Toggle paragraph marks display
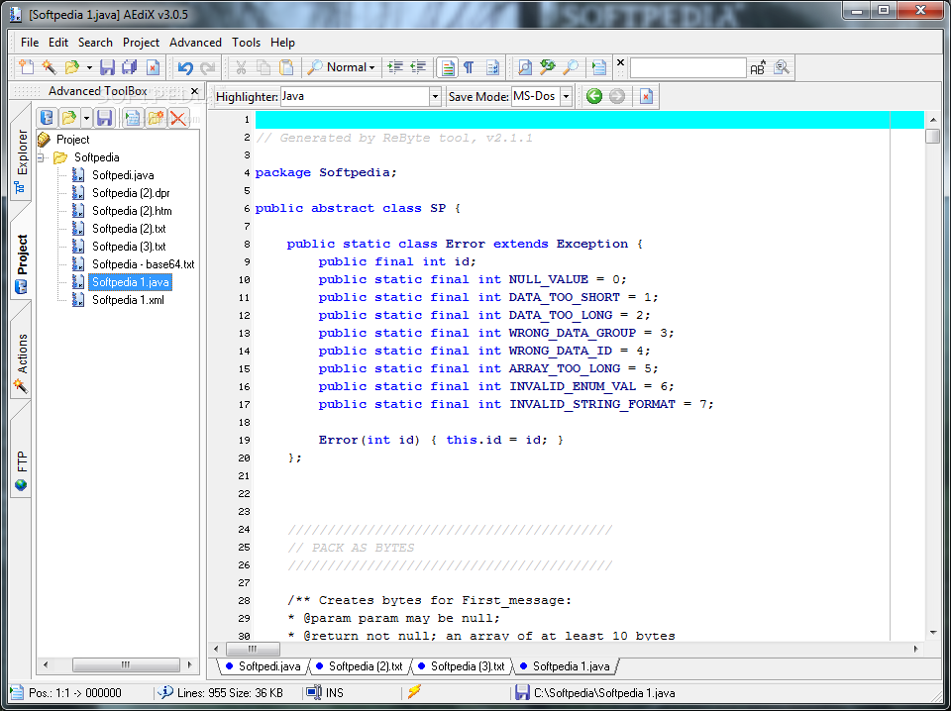Viewport: 951px width, 711px height. click(x=469, y=67)
